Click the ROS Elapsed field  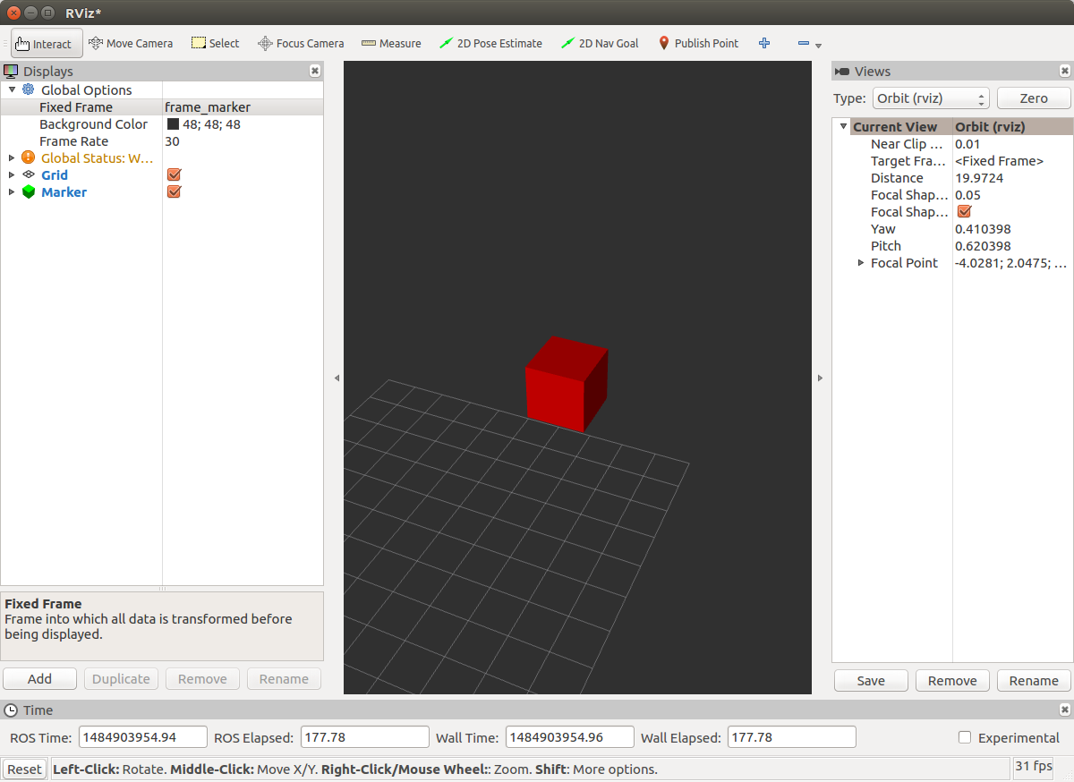tap(365, 737)
